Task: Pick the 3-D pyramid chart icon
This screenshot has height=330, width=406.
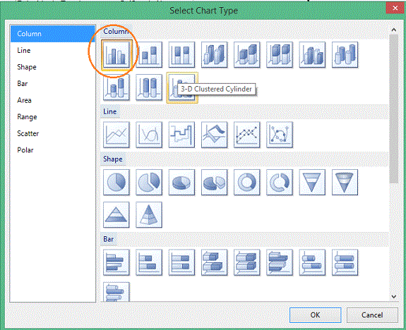Action: (149, 215)
